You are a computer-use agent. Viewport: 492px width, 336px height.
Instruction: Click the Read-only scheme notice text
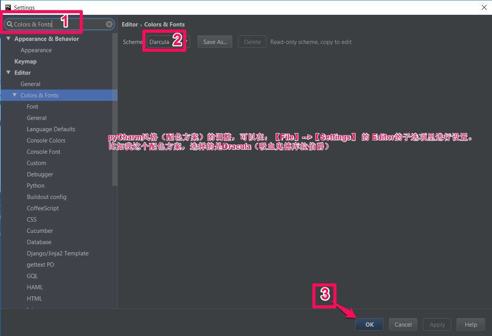coord(311,42)
